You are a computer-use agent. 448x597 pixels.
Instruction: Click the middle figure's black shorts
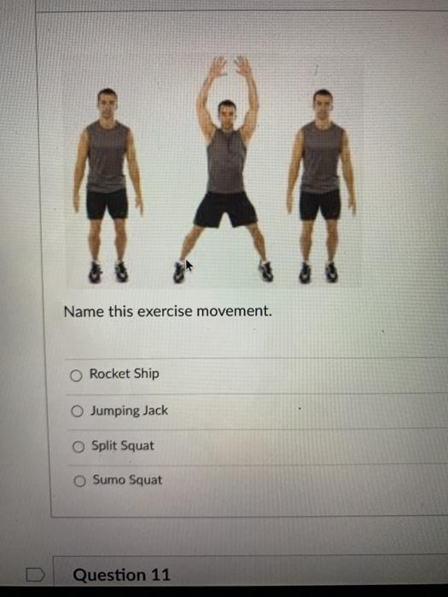point(225,210)
